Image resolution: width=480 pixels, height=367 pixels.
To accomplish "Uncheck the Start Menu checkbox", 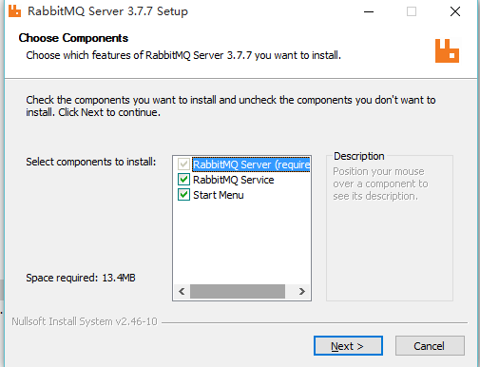I will click(183, 195).
